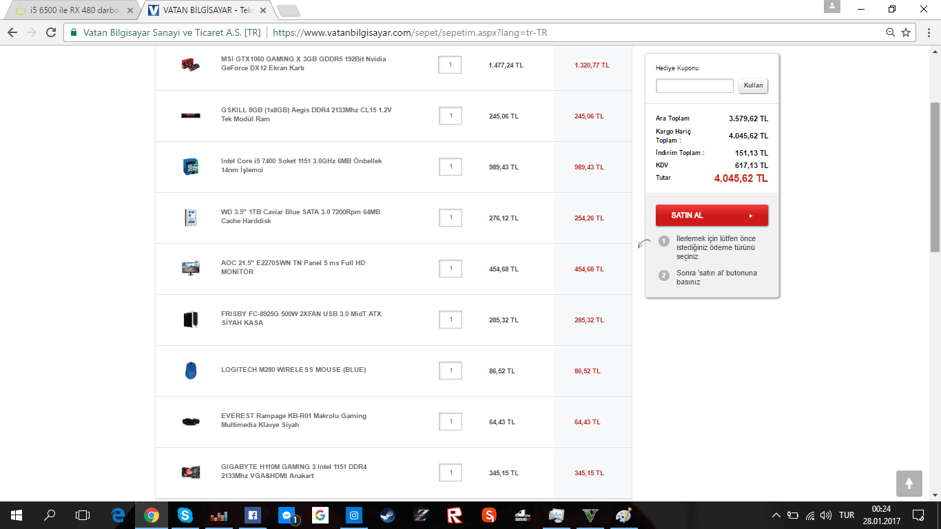Click quantity field for Logitech M280 mouse

click(450, 371)
